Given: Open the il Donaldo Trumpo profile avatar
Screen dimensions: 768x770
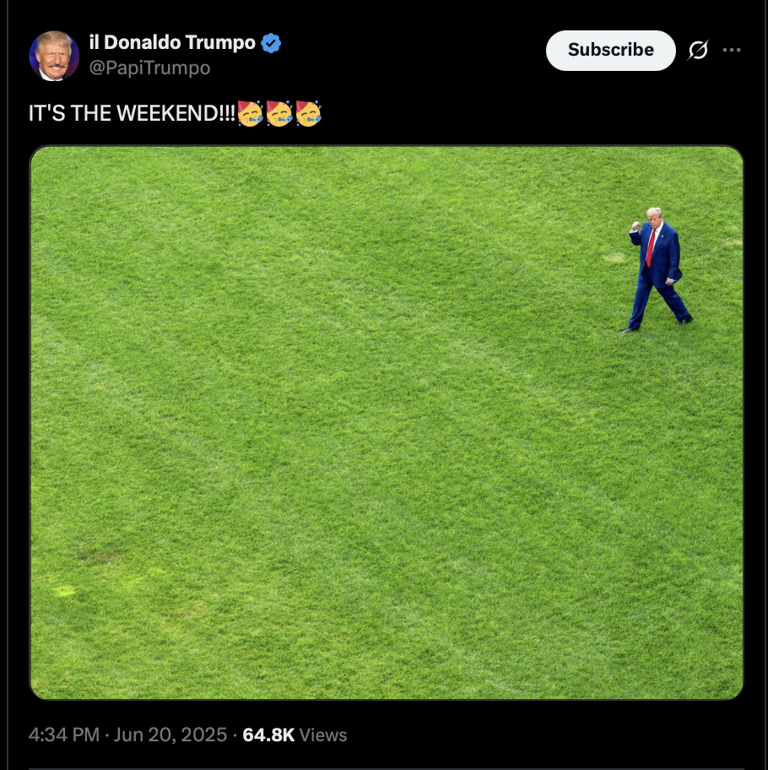Looking at the screenshot, I should (x=54, y=56).
